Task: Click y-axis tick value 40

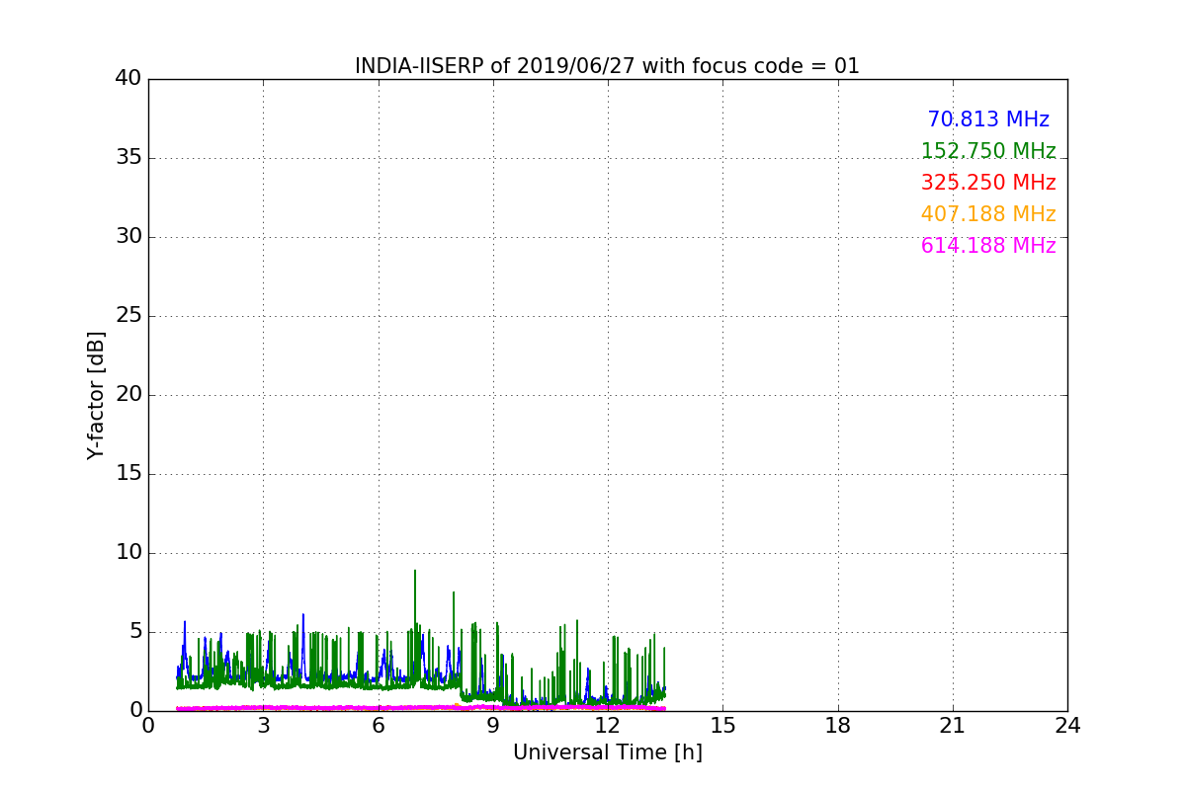Action: click(x=128, y=79)
